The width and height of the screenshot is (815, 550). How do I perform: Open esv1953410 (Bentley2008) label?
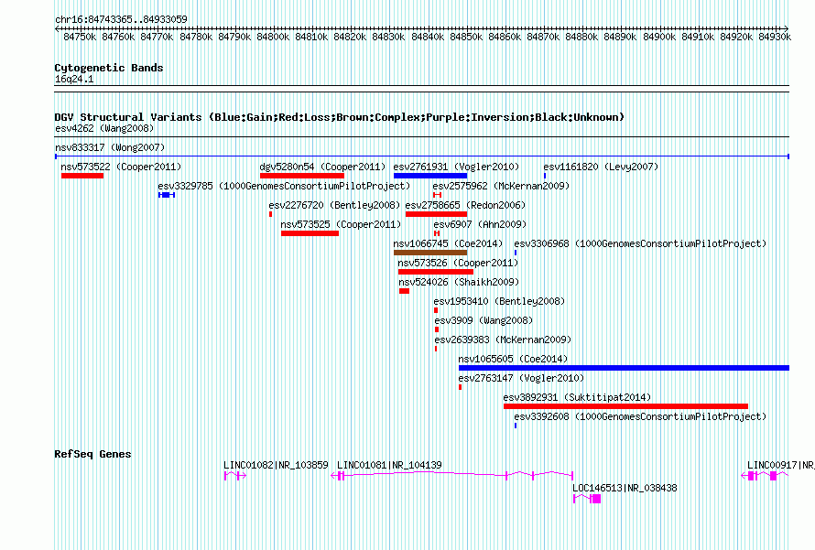pos(499,301)
